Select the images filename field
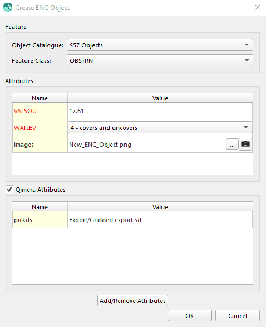266x327 pixels. (x=146, y=145)
